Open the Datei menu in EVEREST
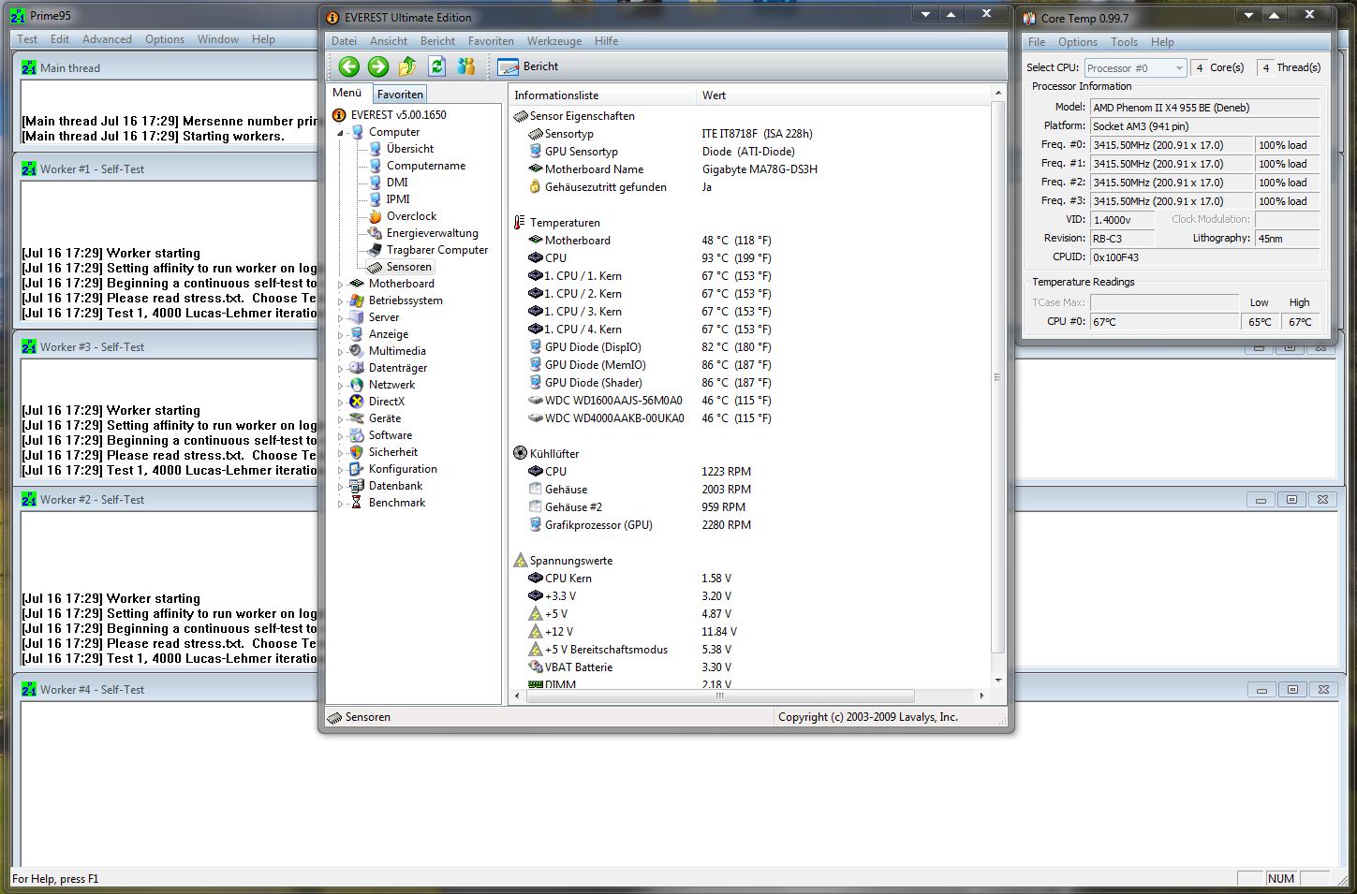The width and height of the screenshot is (1357, 894). click(344, 41)
